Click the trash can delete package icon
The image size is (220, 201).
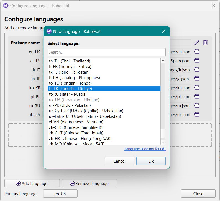click(205, 43)
